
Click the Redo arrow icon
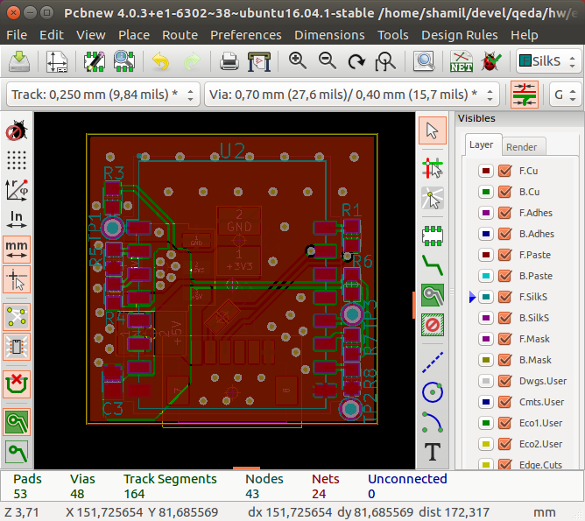coord(192,61)
